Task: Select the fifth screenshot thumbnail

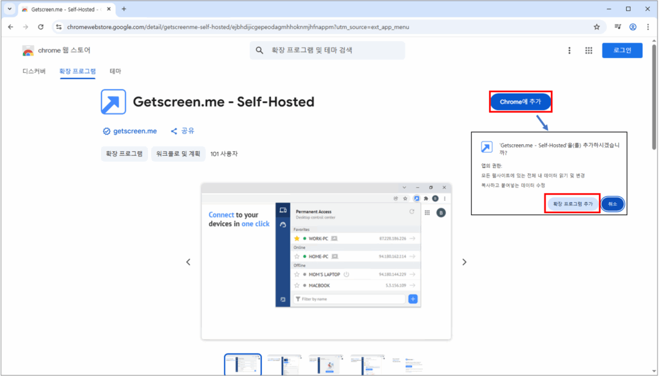Action: [x=409, y=364]
